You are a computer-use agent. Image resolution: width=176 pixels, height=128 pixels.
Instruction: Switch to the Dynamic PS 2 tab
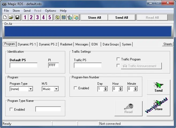pyautogui.click(x=48, y=44)
